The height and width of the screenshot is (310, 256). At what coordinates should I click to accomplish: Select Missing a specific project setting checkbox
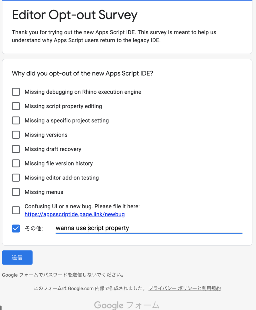click(x=16, y=120)
